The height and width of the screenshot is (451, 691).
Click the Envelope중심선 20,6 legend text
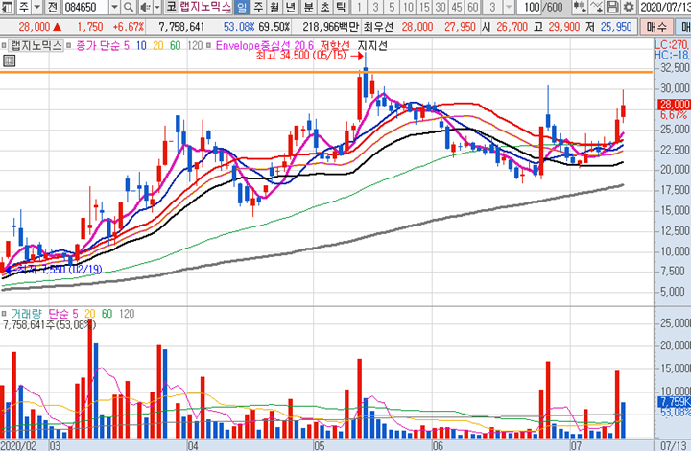(x=265, y=46)
